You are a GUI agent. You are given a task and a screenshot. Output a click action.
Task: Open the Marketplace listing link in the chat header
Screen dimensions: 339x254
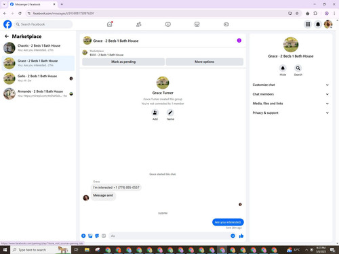106,53
